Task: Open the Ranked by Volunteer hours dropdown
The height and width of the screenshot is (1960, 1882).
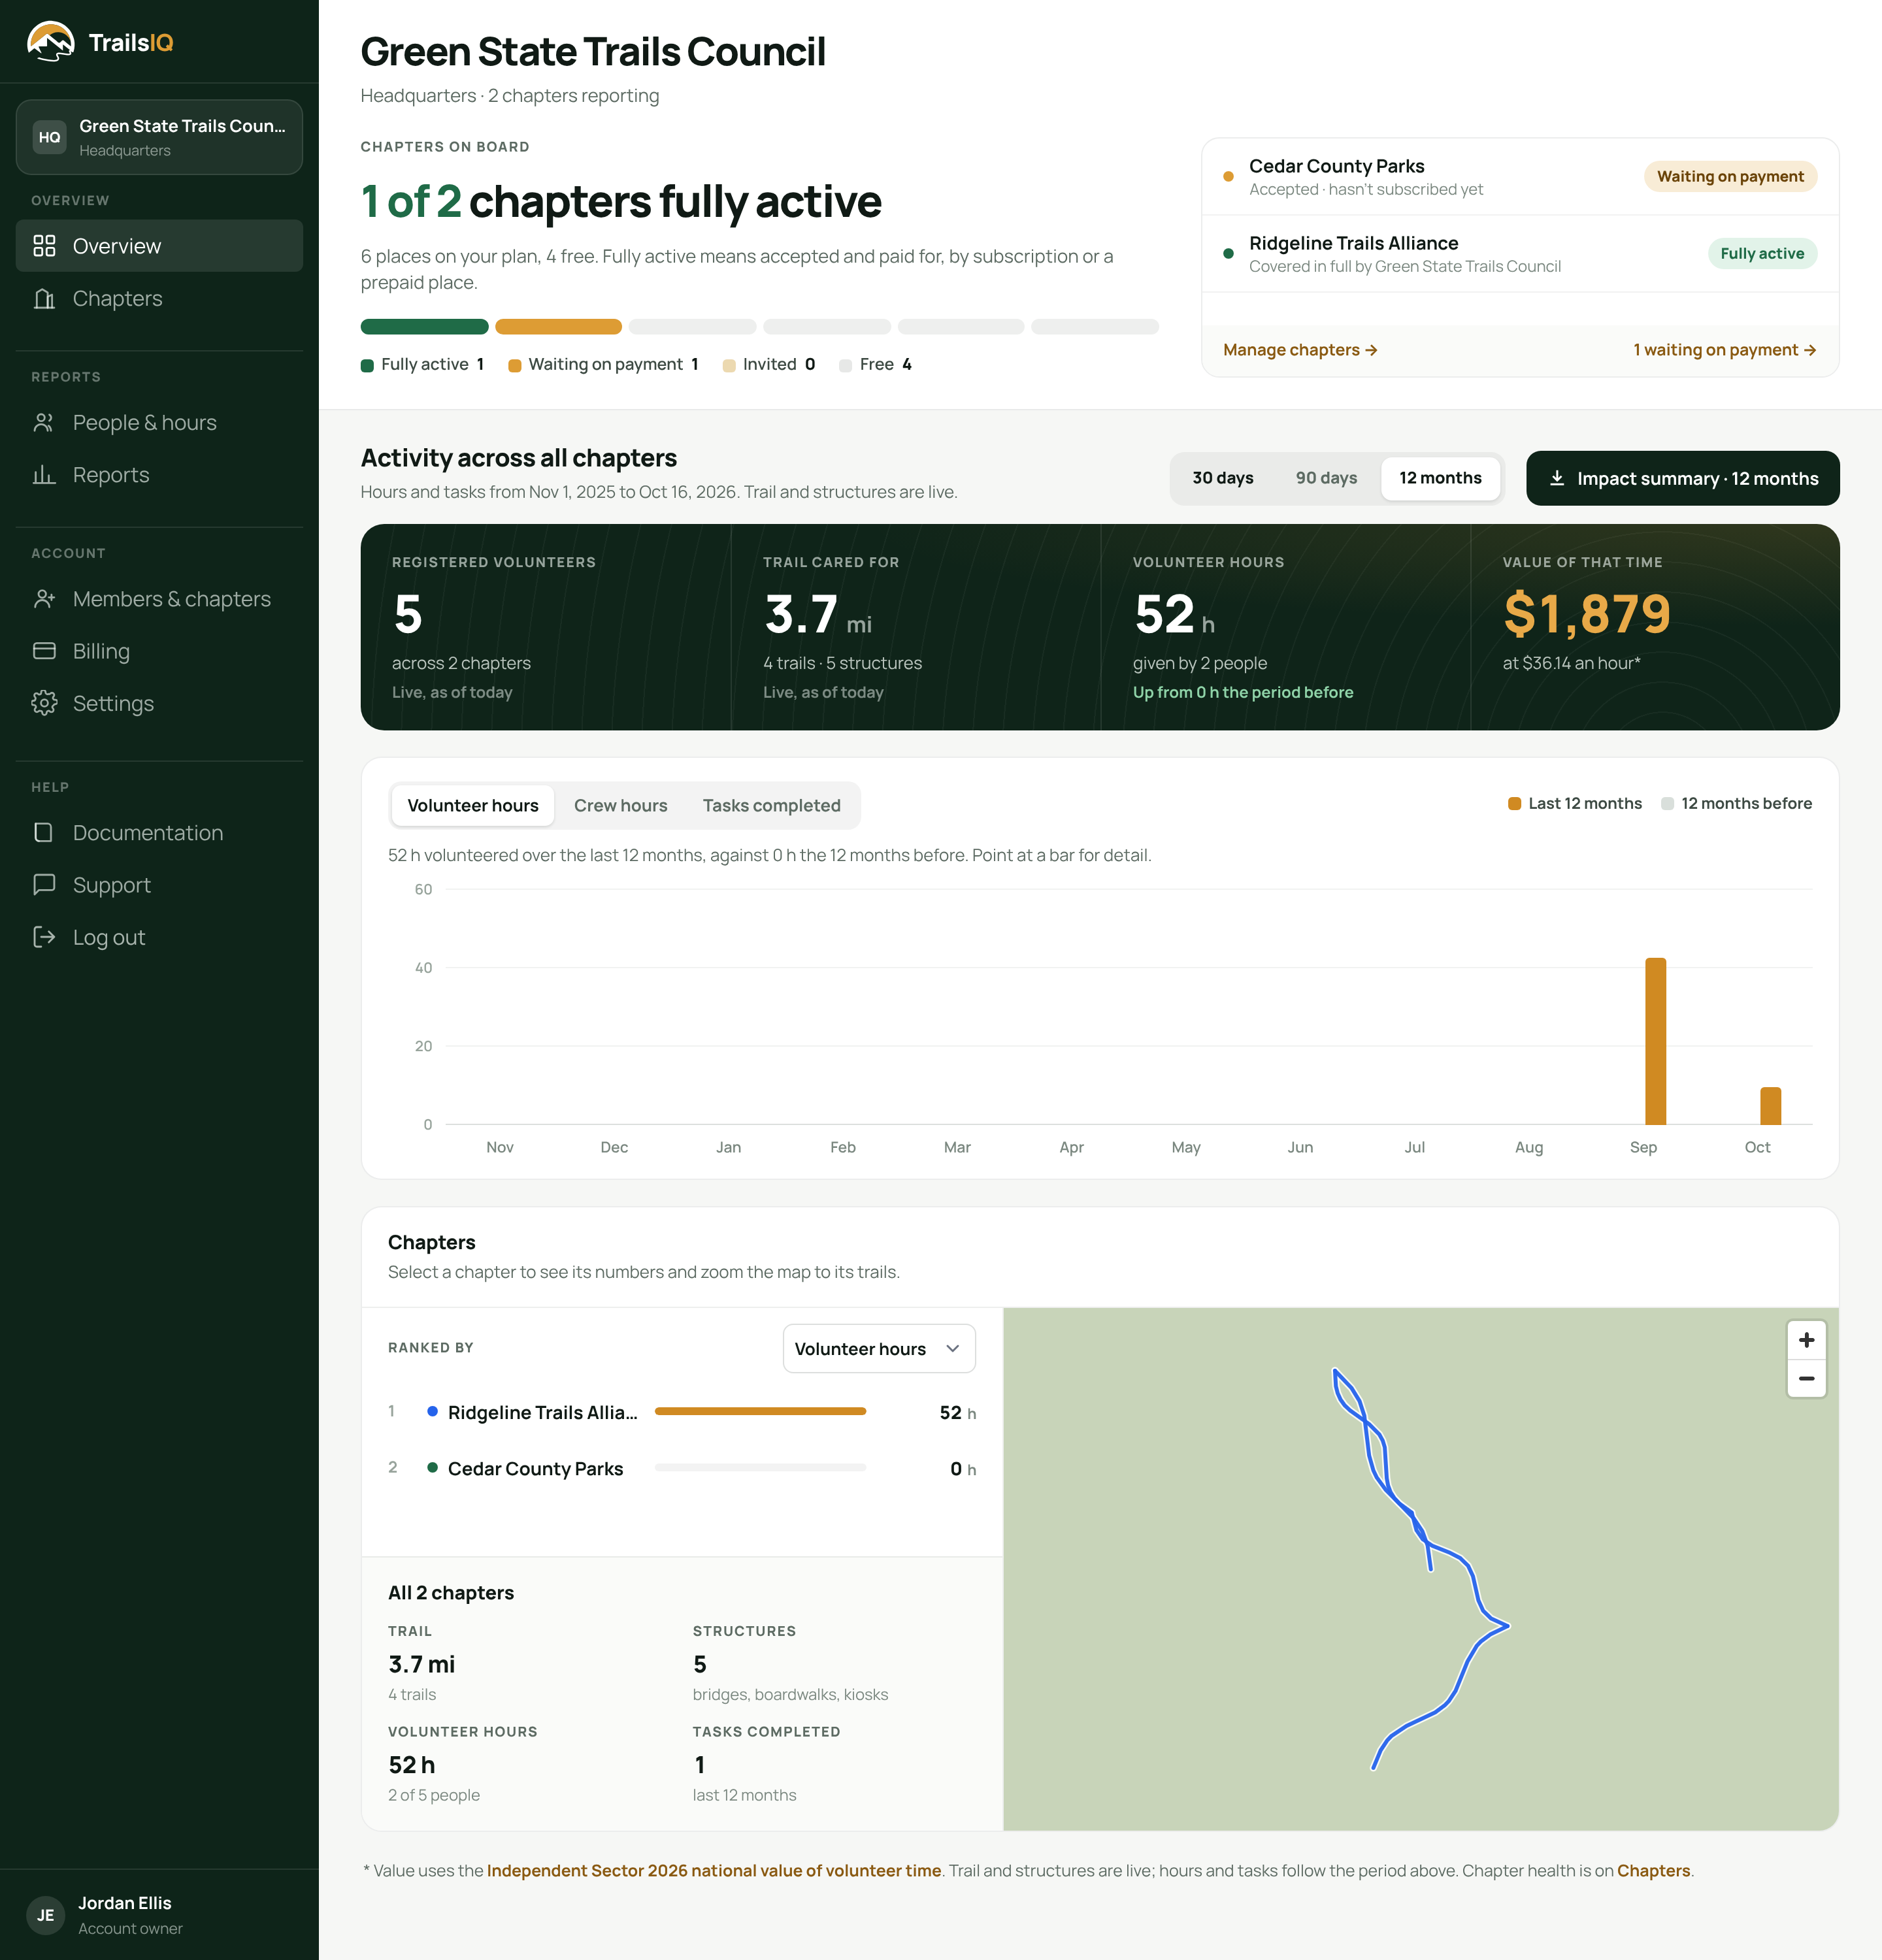Action: [879, 1348]
